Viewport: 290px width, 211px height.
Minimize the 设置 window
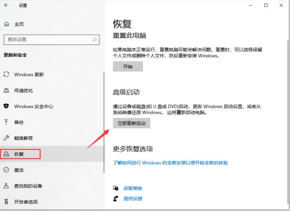pos(251,5)
